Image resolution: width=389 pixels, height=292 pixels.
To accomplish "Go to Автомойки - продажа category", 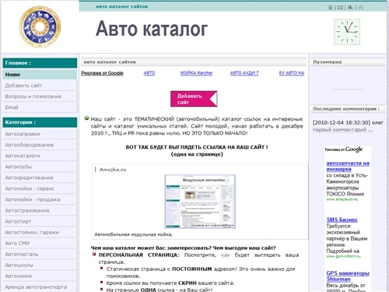I will [40, 199].
